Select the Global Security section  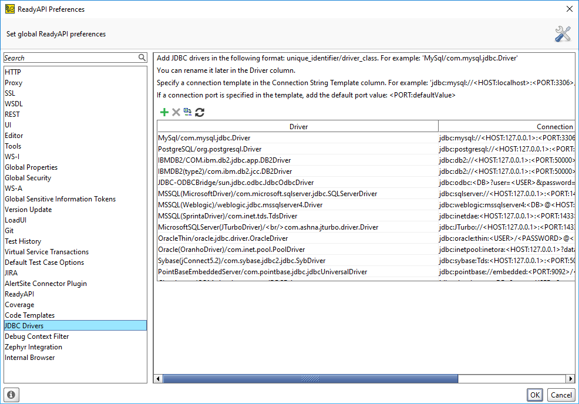[x=28, y=177]
